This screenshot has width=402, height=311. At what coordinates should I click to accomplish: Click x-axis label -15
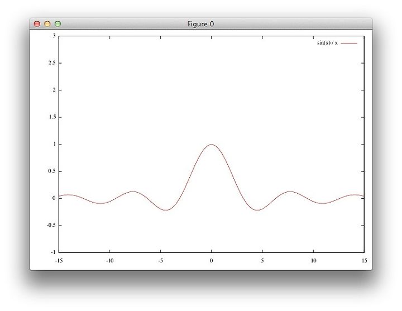coord(59,261)
